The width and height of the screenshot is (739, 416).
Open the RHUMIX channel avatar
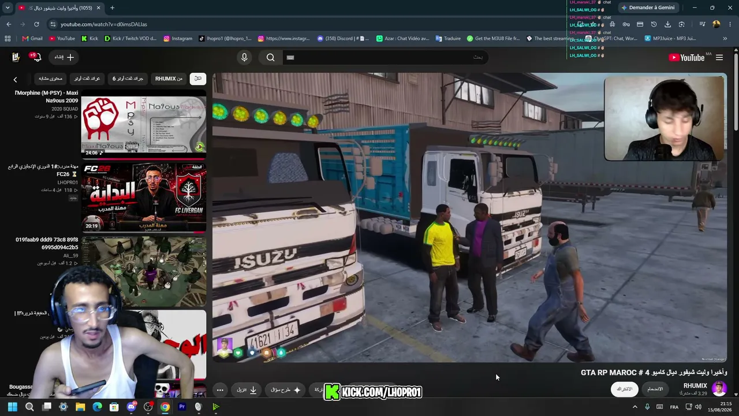(719, 388)
